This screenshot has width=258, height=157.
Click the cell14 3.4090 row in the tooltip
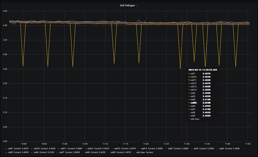pos(199,90)
